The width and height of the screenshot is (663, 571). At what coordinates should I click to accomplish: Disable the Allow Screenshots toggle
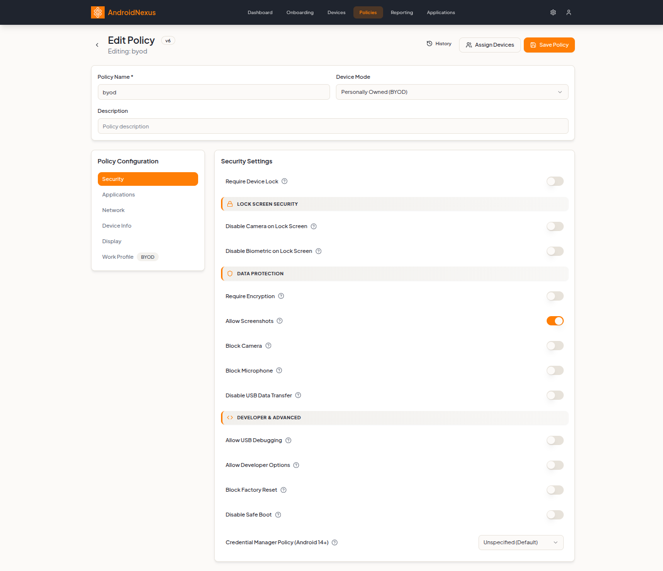point(555,321)
